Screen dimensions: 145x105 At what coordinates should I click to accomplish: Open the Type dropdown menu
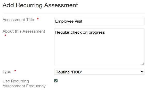99,72
